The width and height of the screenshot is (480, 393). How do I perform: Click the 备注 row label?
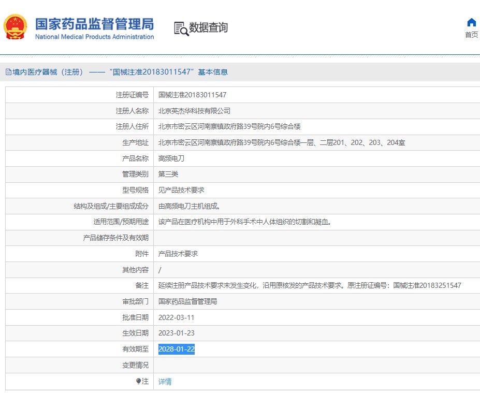pyautogui.click(x=142, y=286)
